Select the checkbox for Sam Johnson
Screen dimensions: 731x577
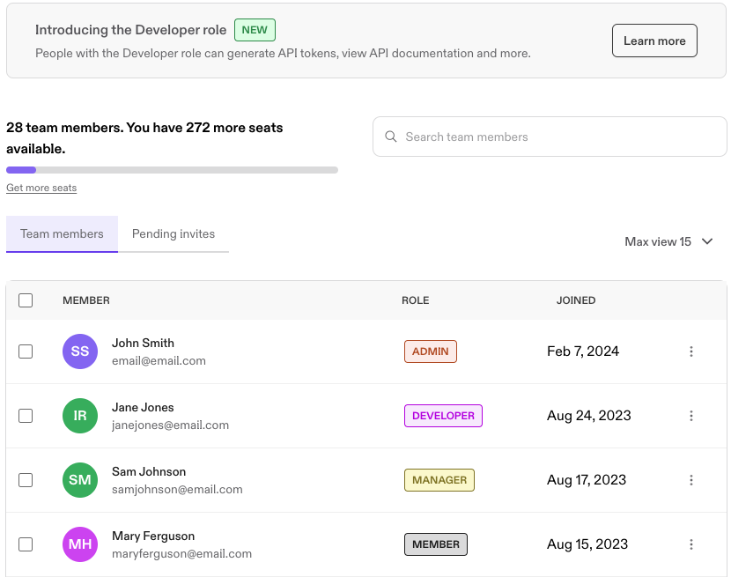26,480
